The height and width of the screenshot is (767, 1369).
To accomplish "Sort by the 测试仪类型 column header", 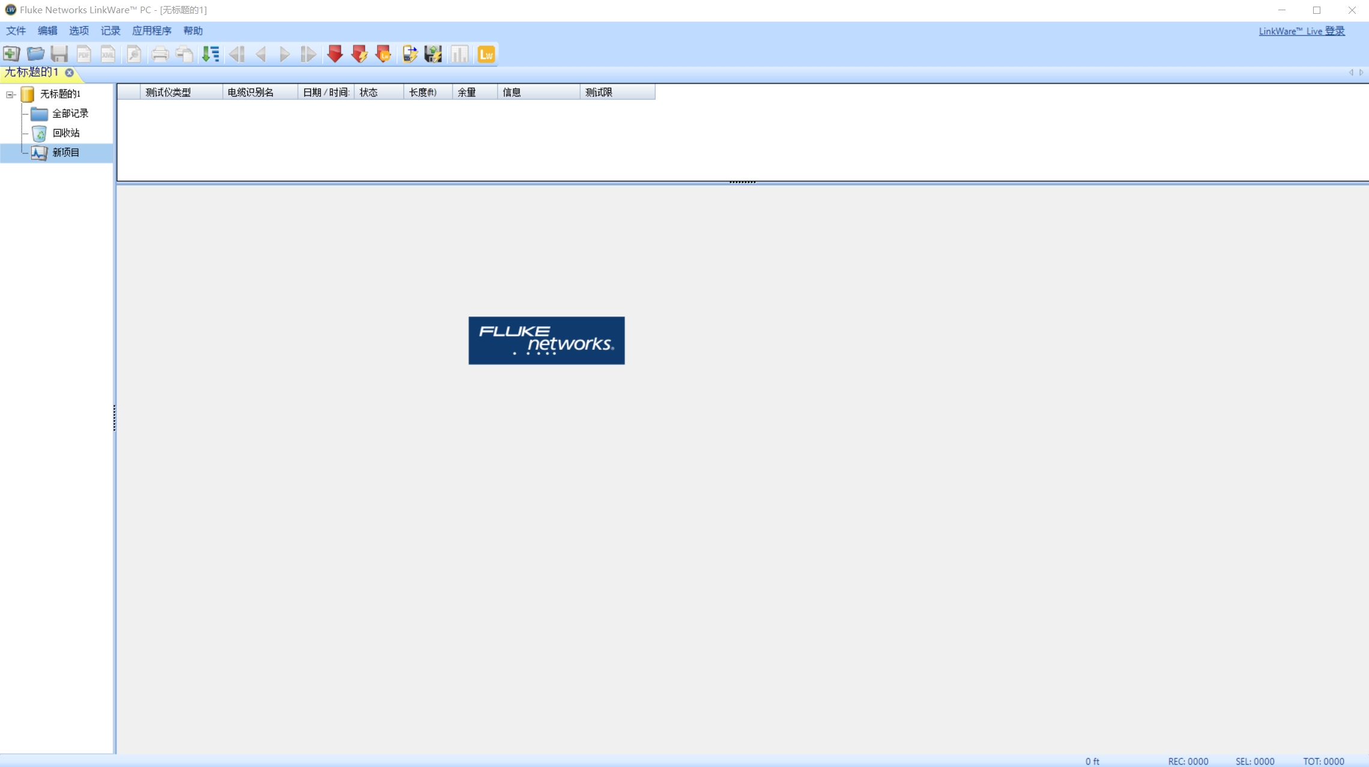I will [x=181, y=92].
